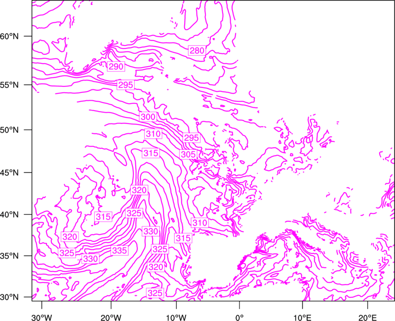Click the 310 label below 300
The height and width of the screenshot is (321, 395).
tap(153, 134)
